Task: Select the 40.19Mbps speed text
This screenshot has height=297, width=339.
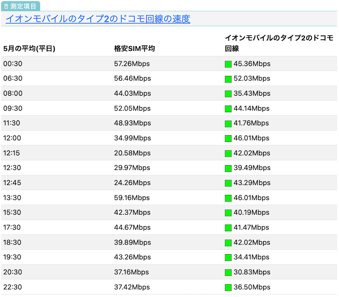Action: pyautogui.click(x=252, y=212)
